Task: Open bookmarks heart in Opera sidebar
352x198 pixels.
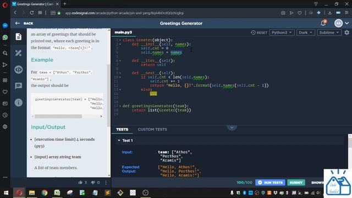Action: coord(5,92)
